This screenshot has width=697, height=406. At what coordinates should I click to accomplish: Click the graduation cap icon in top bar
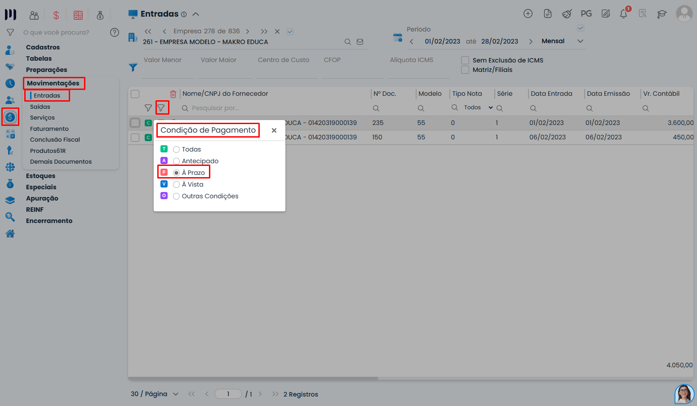coord(661,14)
